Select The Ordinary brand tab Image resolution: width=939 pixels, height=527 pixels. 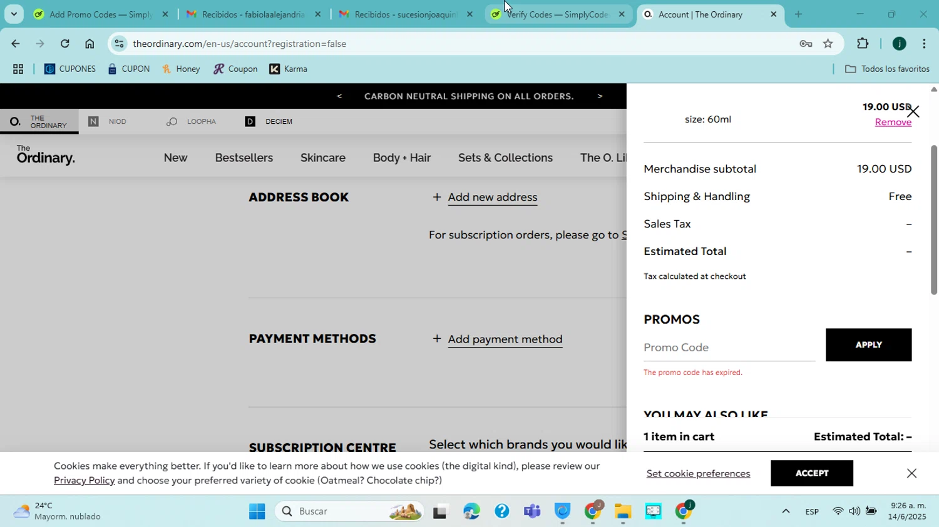[39, 121]
